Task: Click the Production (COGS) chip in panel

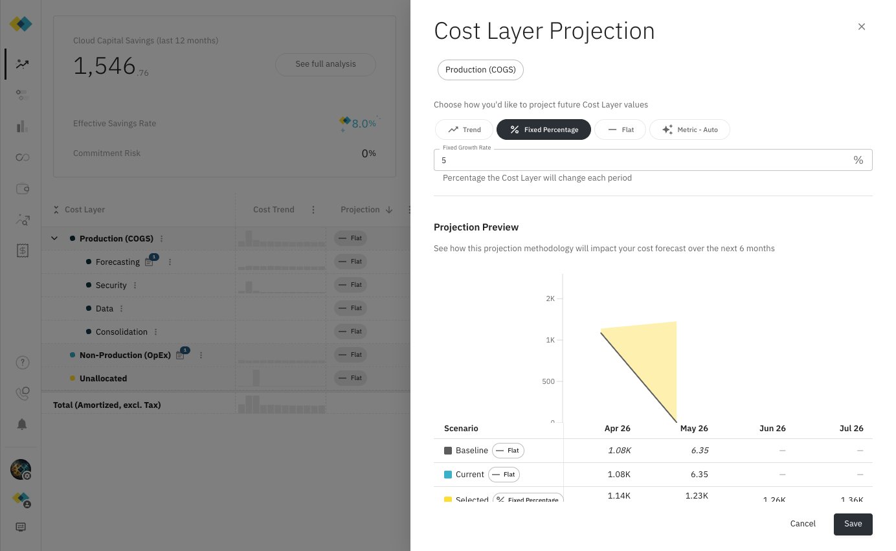Action: tap(480, 70)
